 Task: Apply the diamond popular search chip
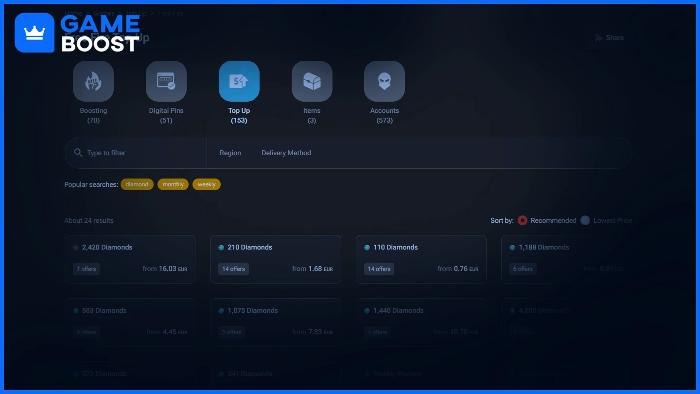point(137,184)
